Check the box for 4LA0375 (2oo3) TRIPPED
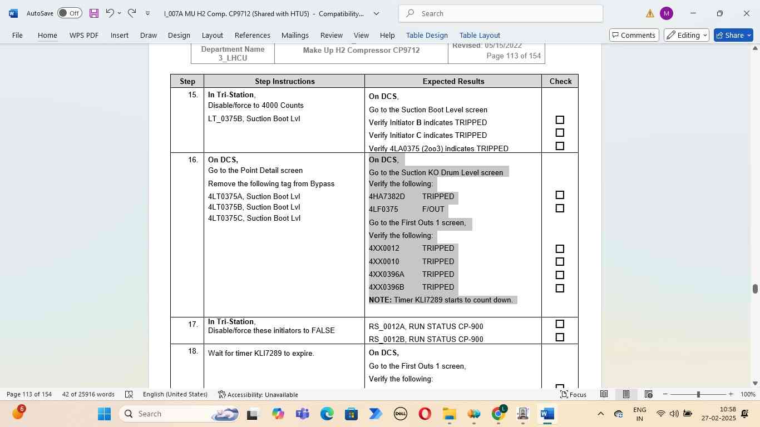The image size is (760, 427). click(x=560, y=146)
